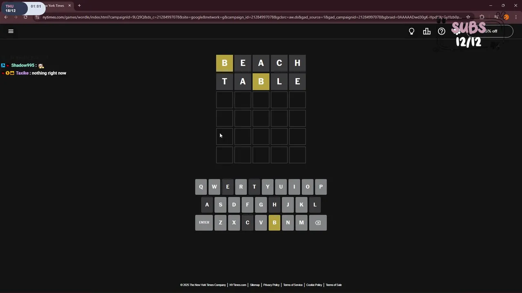522x293 pixels.
Task: Click Taxike's chat message
Action: [49, 73]
